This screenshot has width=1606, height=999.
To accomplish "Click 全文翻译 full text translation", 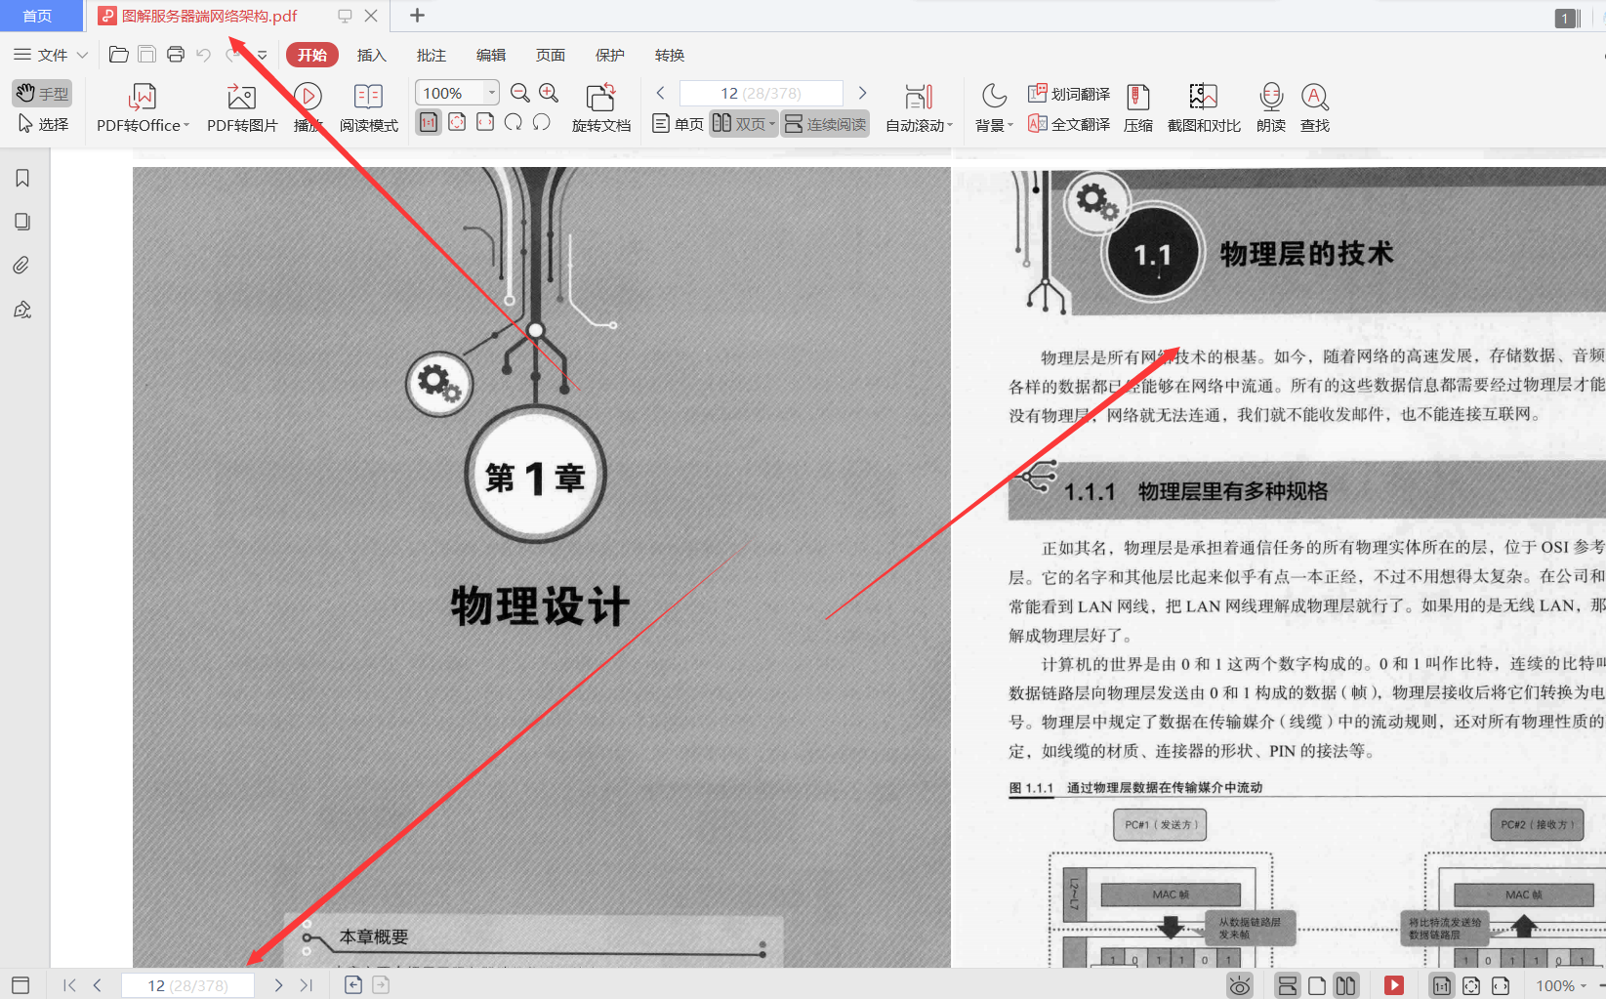I will coord(1069,124).
